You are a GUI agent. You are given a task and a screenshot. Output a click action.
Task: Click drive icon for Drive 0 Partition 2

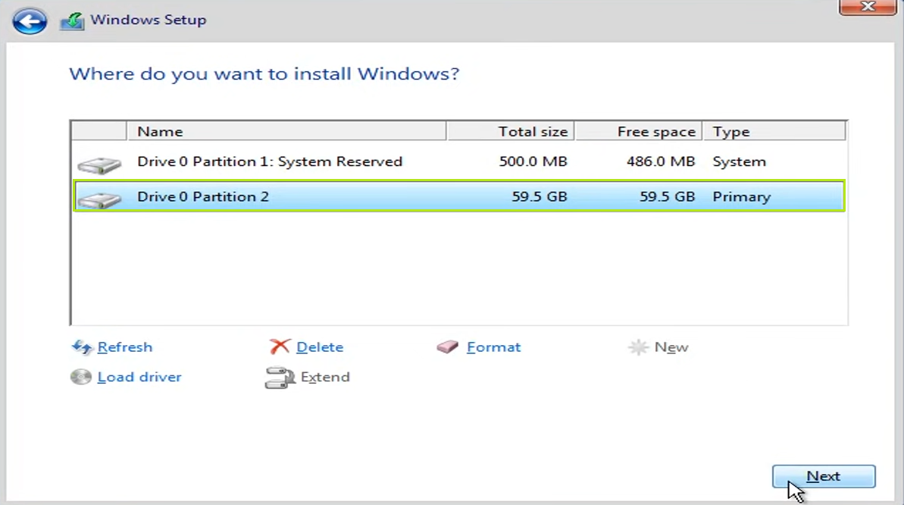[99, 198]
